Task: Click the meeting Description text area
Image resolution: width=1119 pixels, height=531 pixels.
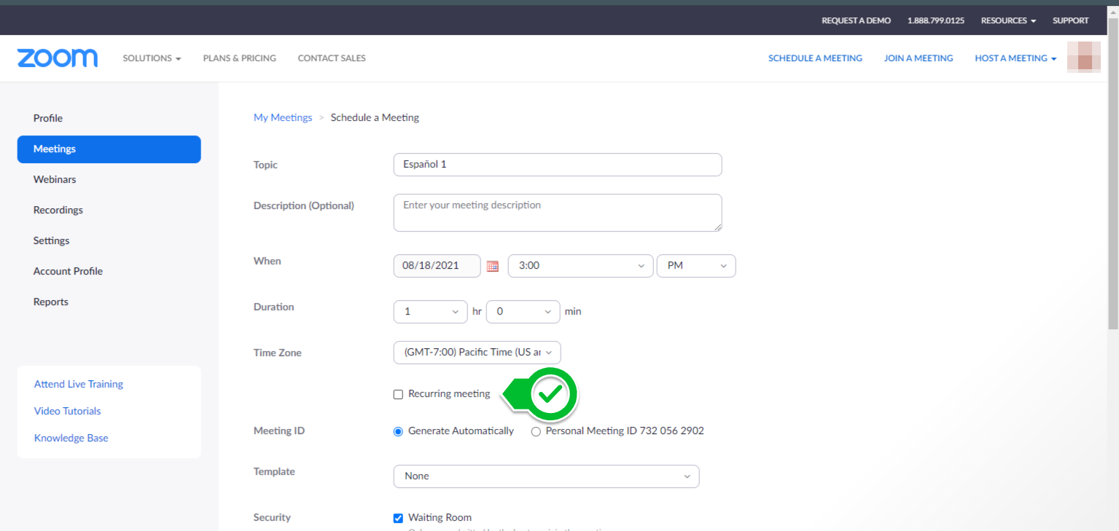Action: pyautogui.click(x=557, y=213)
